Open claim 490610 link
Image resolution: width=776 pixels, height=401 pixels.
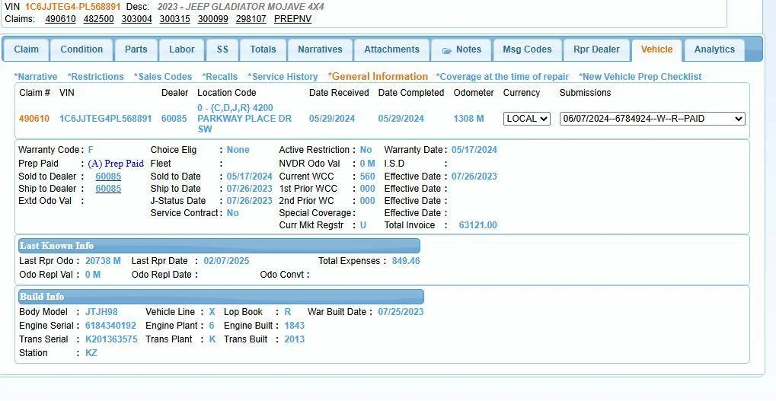click(x=60, y=19)
